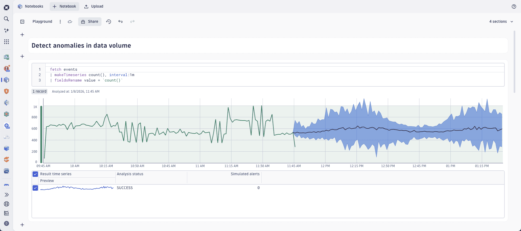
Task: Open search from the left sidebar
Action: [x=7, y=19]
